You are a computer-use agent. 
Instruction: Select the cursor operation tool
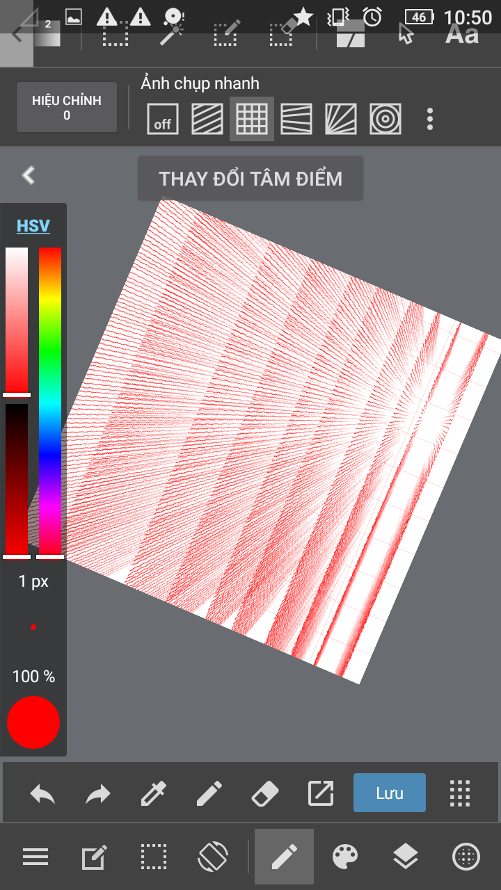[406, 33]
